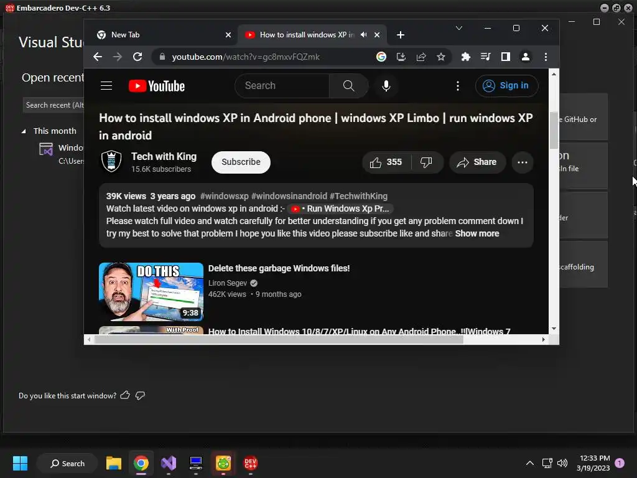Click YouTube search magnifier button
637x478 pixels.
point(348,86)
